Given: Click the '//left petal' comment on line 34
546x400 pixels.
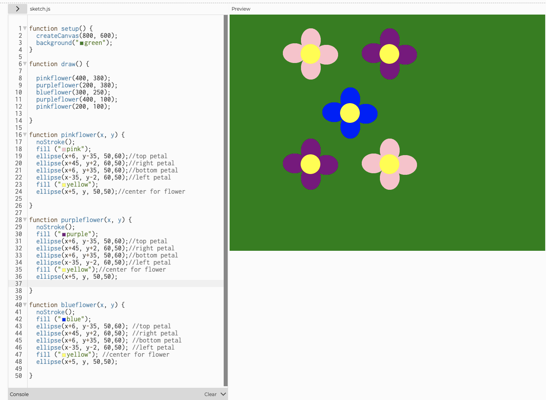Looking at the screenshot, I should pos(150,262).
